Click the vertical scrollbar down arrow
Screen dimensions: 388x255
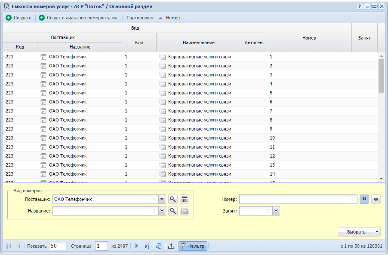(x=381, y=179)
